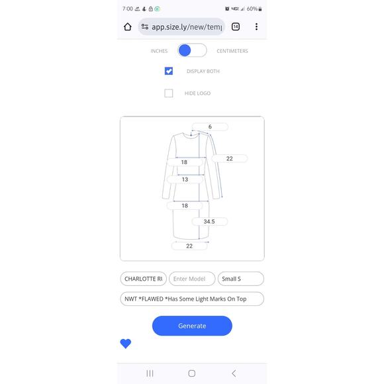The width and height of the screenshot is (384, 384).
Task: Uncheck the Display Both checkbox
Action: (169, 71)
